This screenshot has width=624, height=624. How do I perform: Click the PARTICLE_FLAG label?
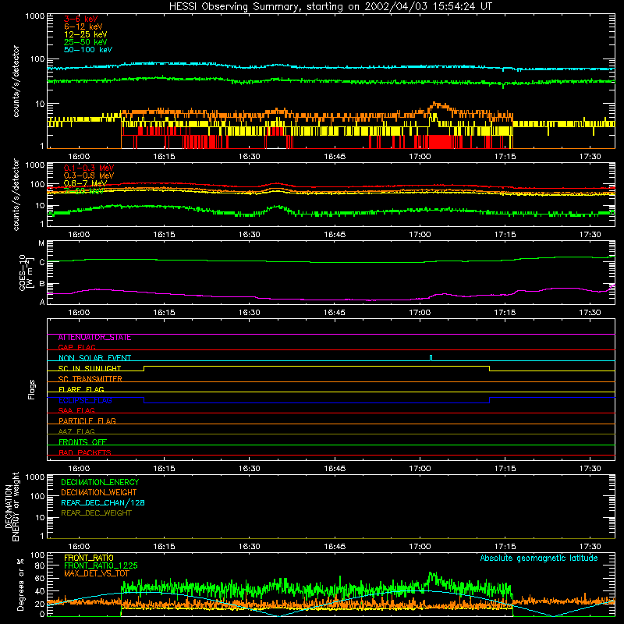(x=87, y=420)
